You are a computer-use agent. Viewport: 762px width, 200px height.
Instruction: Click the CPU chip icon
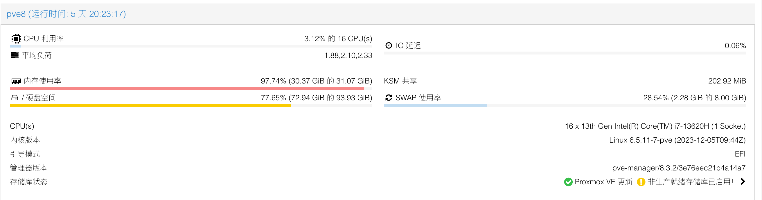(16, 39)
